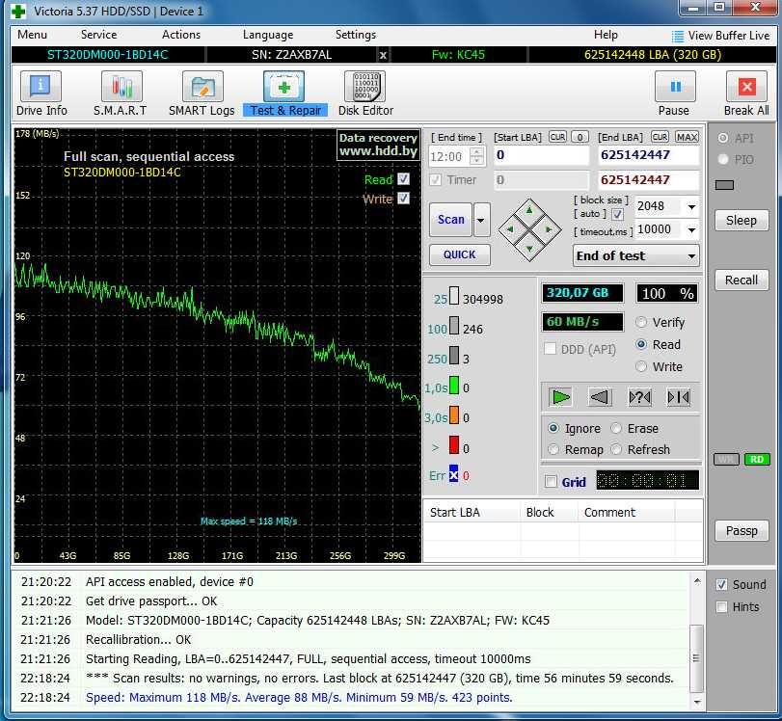The width and height of the screenshot is (782, 721).
Task: Click the MAX button for End LBA
Action: [x=687, y=137]
